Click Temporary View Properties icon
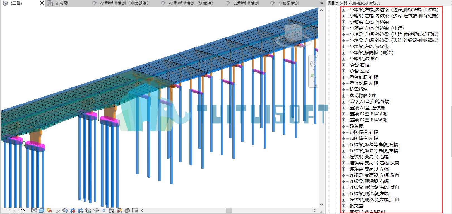The width and height of the screenshot is (452, 214). click(x=112, y=210)
